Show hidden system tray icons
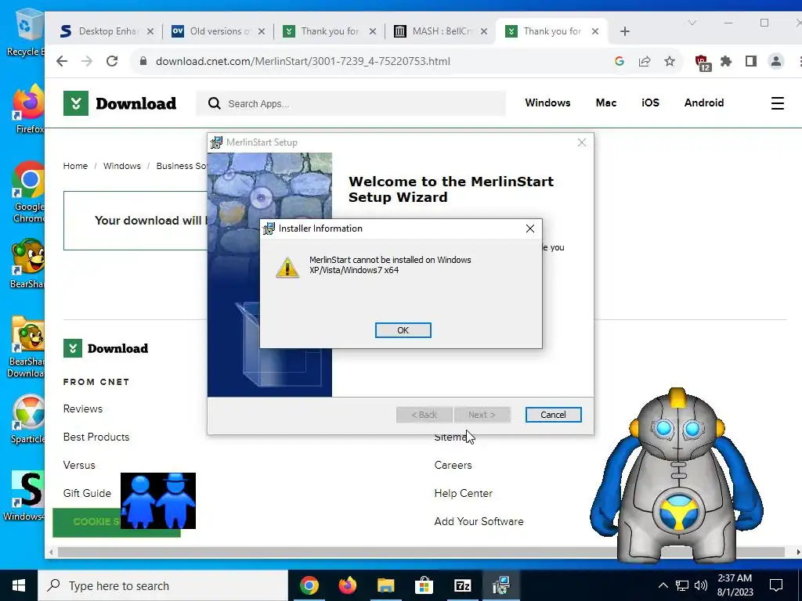802x601 pixels. click(663, 585)
